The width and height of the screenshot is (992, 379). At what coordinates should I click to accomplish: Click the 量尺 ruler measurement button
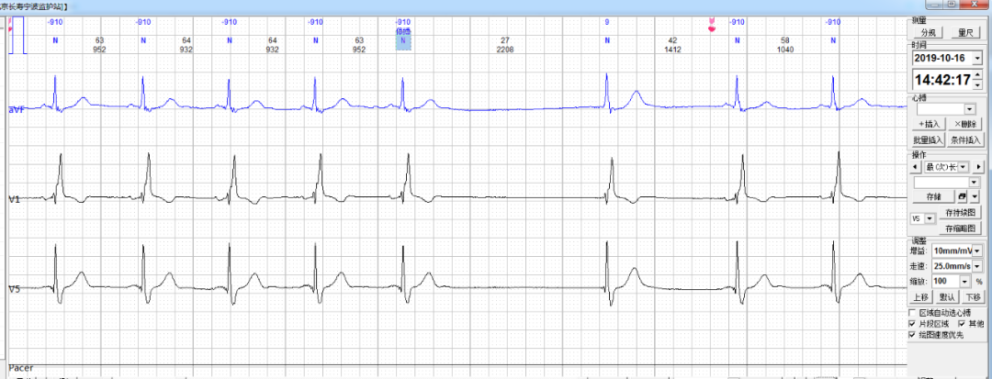coord(966,33)
